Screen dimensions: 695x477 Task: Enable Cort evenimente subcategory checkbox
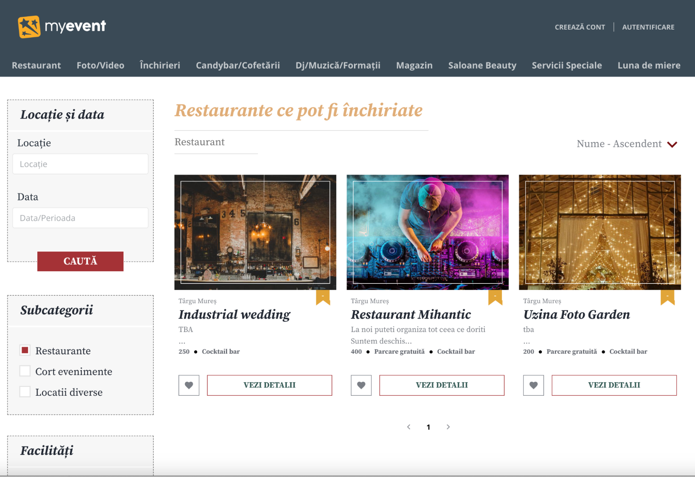[x=25, y=371]
